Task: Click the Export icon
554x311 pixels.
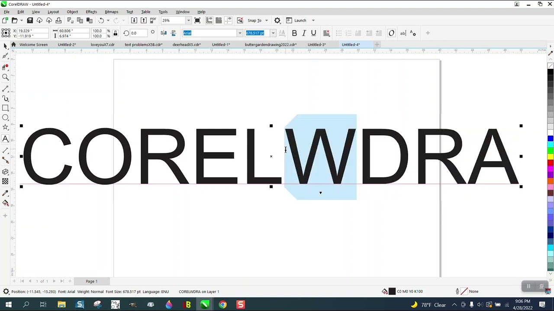Action: coord(144,20)
